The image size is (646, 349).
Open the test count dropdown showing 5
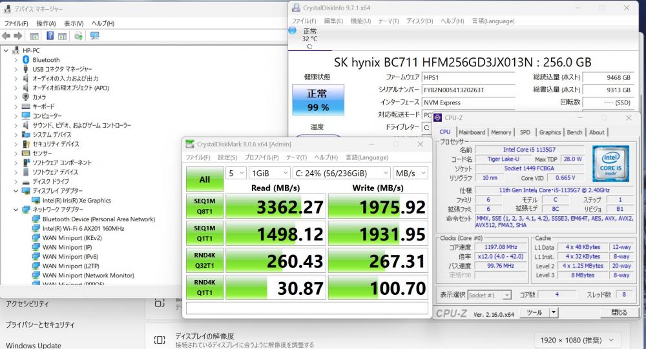[236, 173]
